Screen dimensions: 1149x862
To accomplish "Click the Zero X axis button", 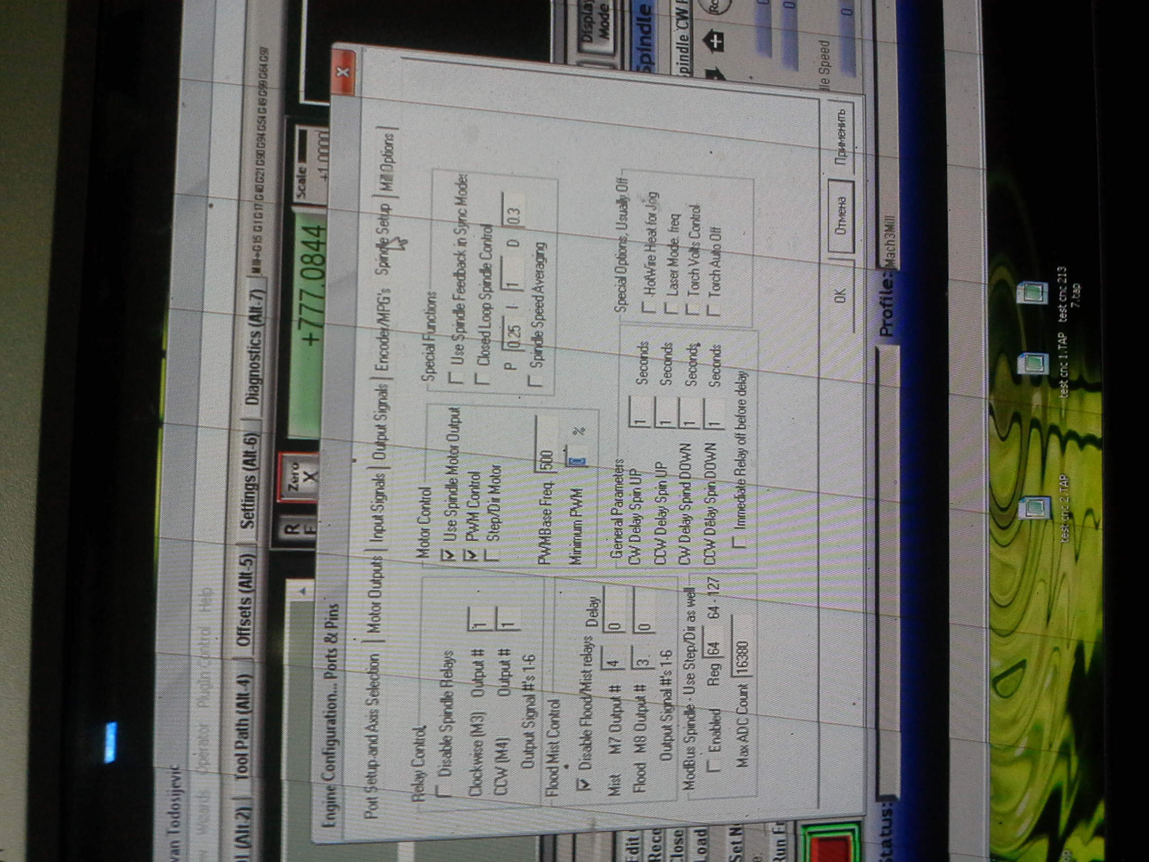I will tap(301, 476).
